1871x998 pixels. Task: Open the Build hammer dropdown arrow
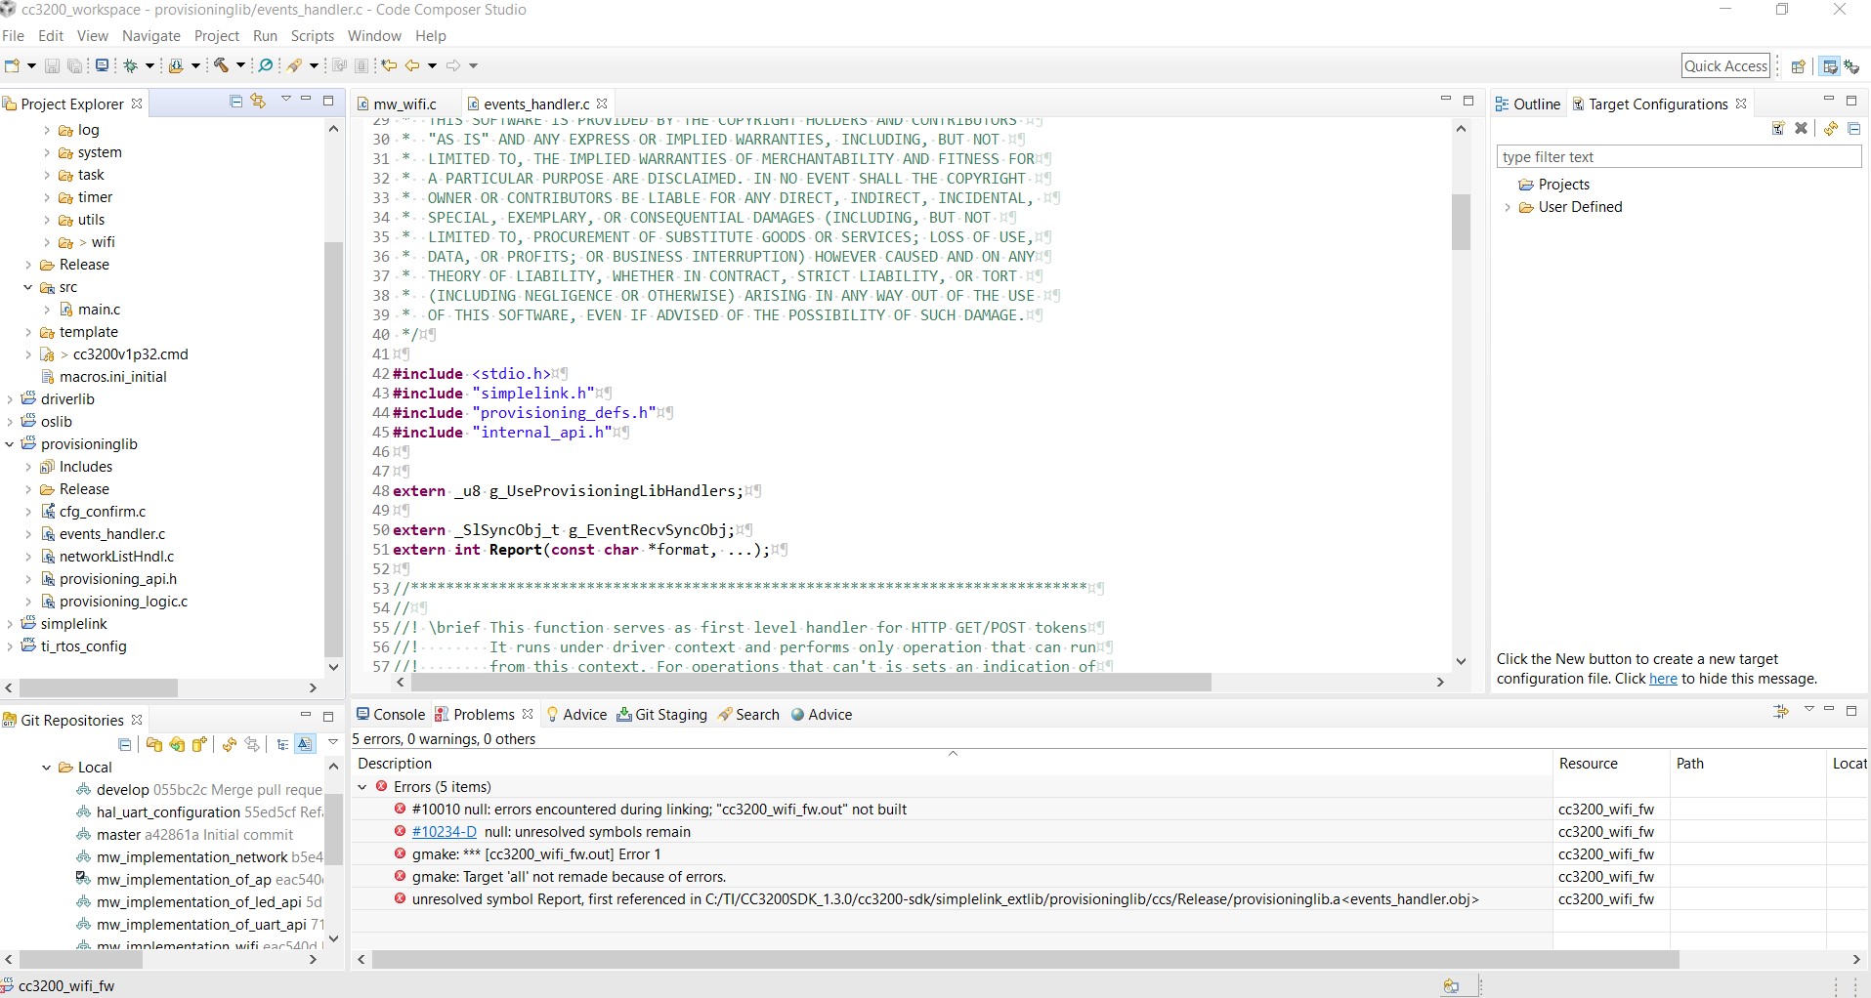(240, 66)
